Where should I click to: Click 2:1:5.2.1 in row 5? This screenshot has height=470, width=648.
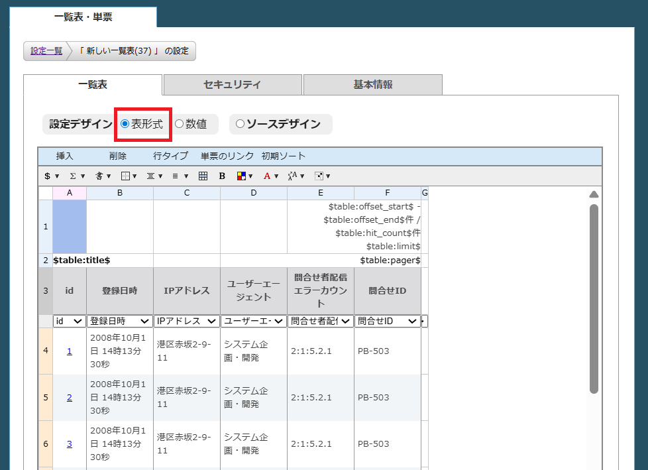[311, 397]
